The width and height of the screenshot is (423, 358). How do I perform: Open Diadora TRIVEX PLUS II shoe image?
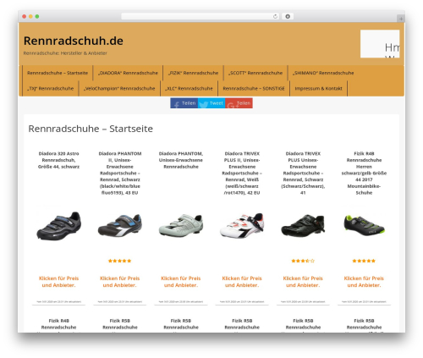[x=242, y=226]
